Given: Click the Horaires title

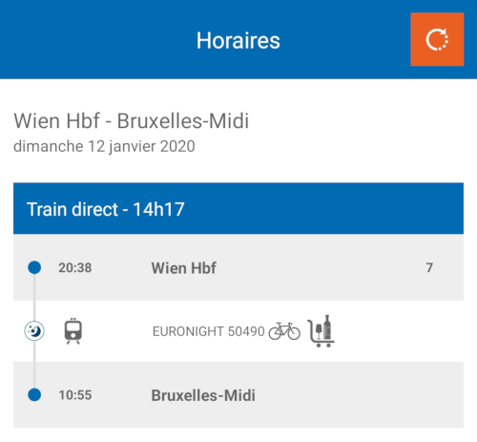Looking at the screenshot, I should tap(238, 40).
